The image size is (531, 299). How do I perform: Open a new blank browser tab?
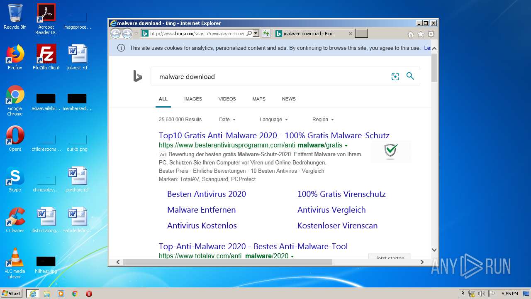362,34
